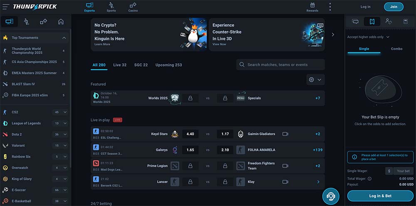Select the casino dice sidebar tab
This screenshot has height=206, width=416.
coord(44,22)
